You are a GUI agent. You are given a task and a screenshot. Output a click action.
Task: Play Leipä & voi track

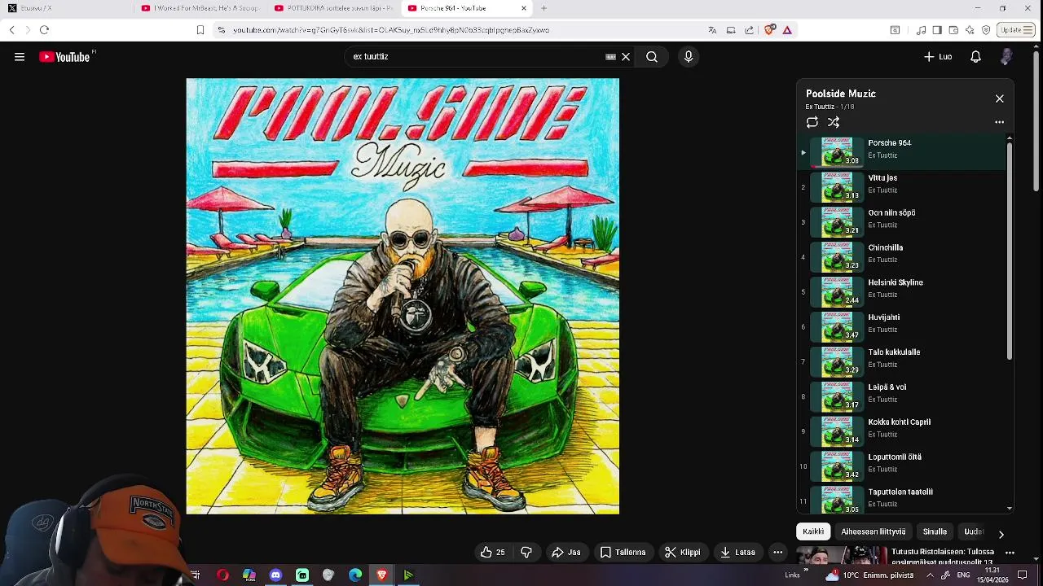click(901, 397)
